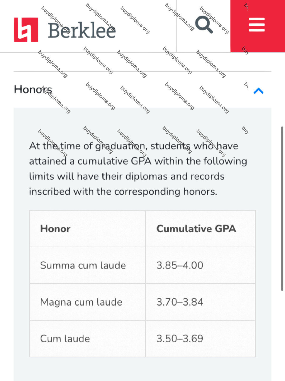The image size is (285, 381).
Task: Click the 3.70–3.84 GPA cell
Action: tap(201, 302)
